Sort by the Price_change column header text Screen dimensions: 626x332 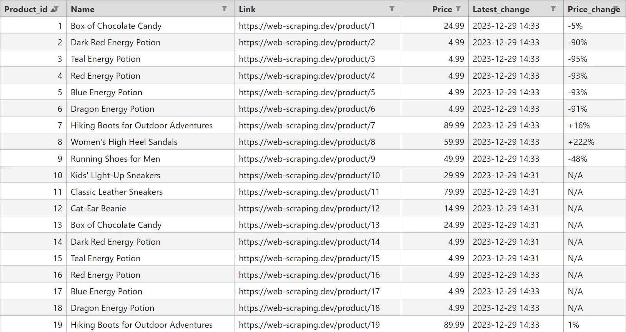[x=594, y=9]
